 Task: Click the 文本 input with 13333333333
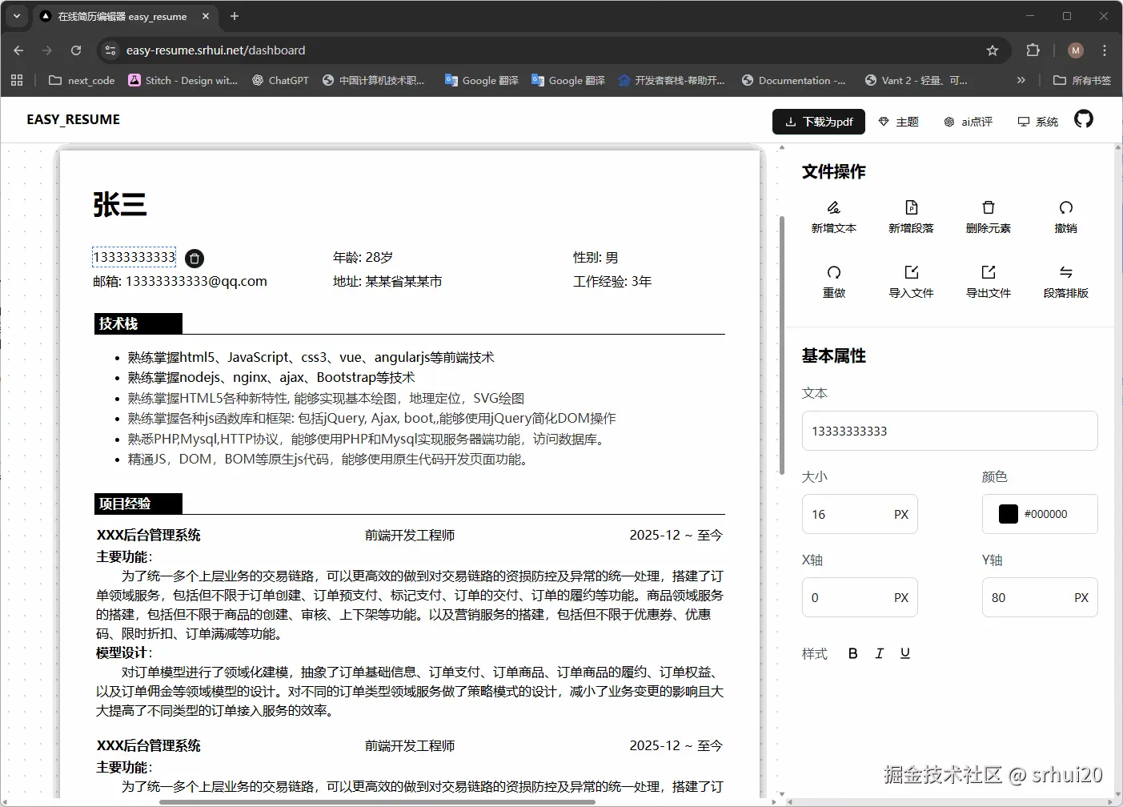(949, 431)
